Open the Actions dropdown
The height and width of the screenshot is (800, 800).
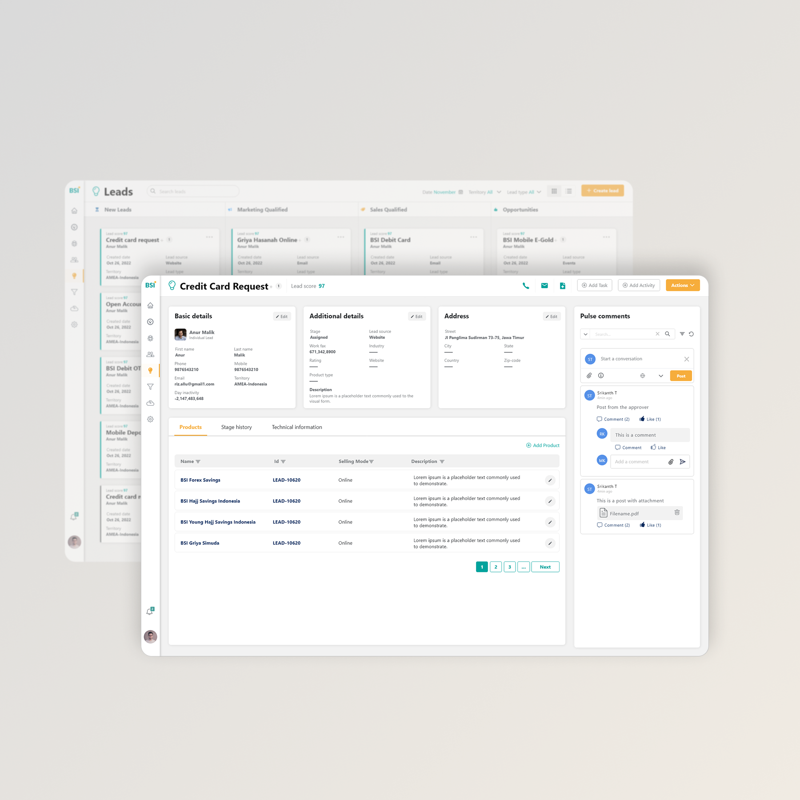point(683,285)
